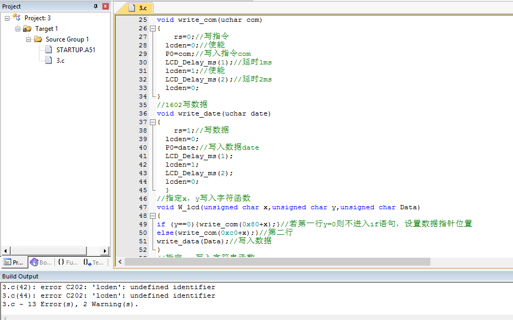The width and height of the screenshot is (513, 320).
Task: Click the Source Group 1 folder icon
Action: click(x=38, y=39)
